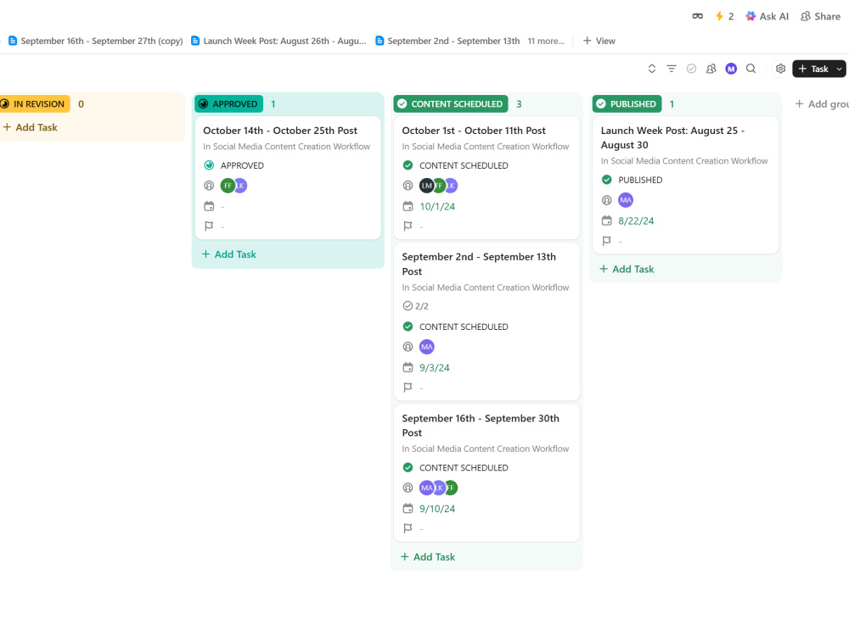This screenshot has width=849, height=636.
Task: Set priority flag on September 16th card
Action: pos(408,528)
